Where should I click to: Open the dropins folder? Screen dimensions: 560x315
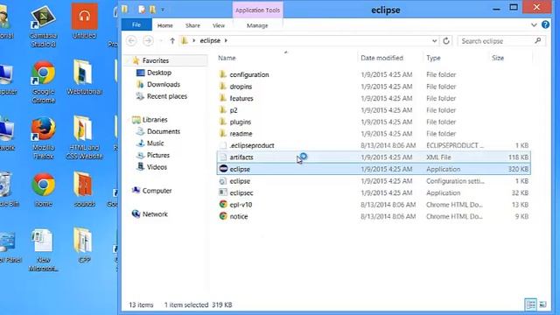click(241, 87)
